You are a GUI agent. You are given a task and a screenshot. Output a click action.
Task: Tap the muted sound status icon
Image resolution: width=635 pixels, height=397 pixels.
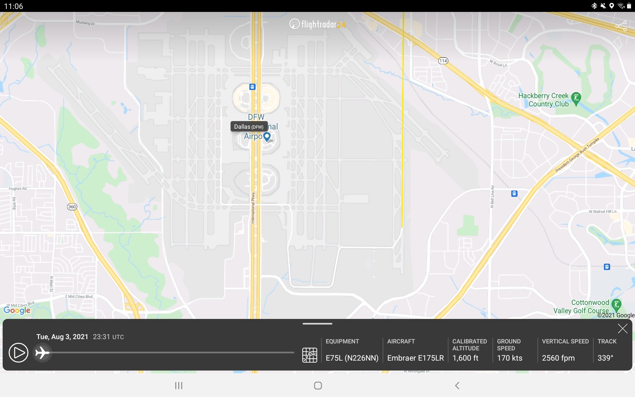(x=603, y=6)
